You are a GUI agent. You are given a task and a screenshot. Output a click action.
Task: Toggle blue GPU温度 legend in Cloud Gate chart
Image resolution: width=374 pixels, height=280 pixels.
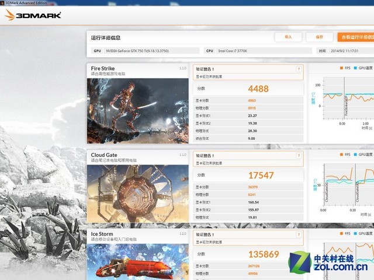pos(363,155)
